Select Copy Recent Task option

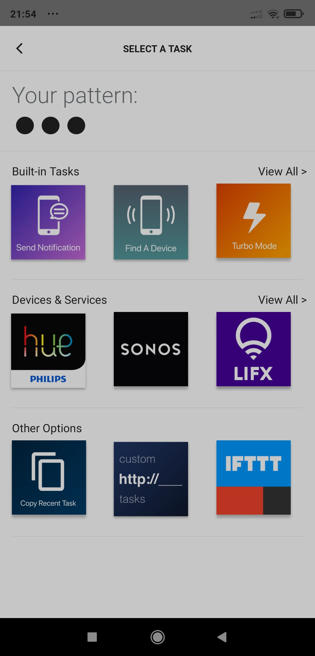click(49, 477)
